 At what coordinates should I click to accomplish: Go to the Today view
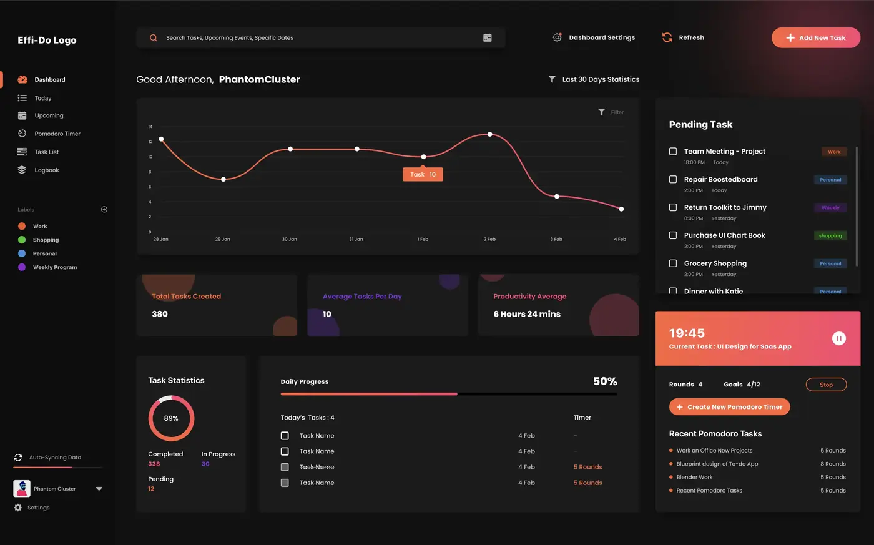[x=43, y=98]
